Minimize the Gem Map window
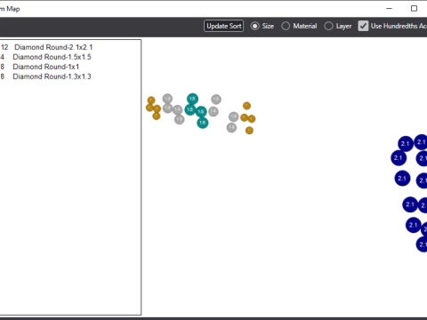The height and width of the screenshot is (320, 427). pyautogui.click(x=390, y=9)
